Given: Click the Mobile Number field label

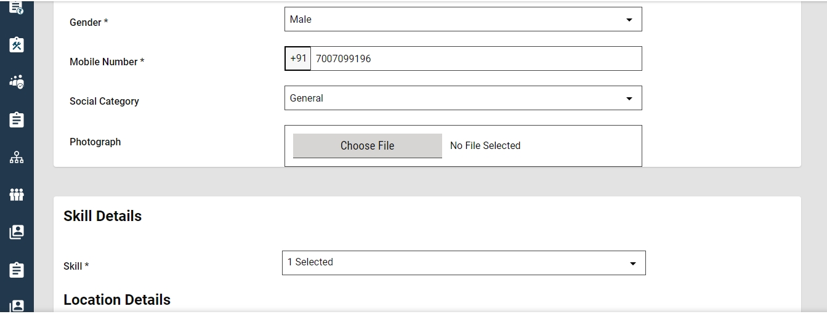Looking at the screenshot, I should tap(107, 62).
